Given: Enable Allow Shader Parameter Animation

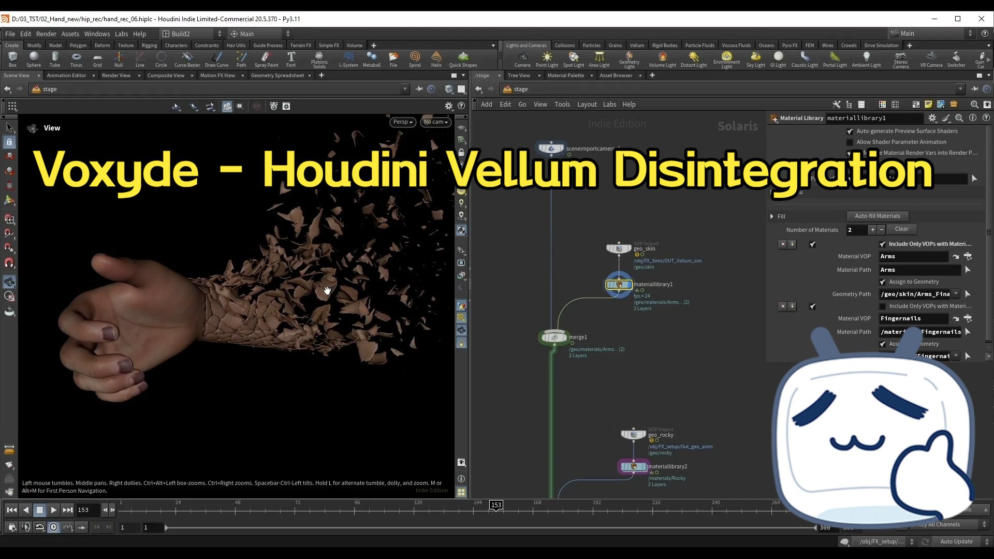Looking at the screenshot, I should pyautogui.click(x=850, y=142).
